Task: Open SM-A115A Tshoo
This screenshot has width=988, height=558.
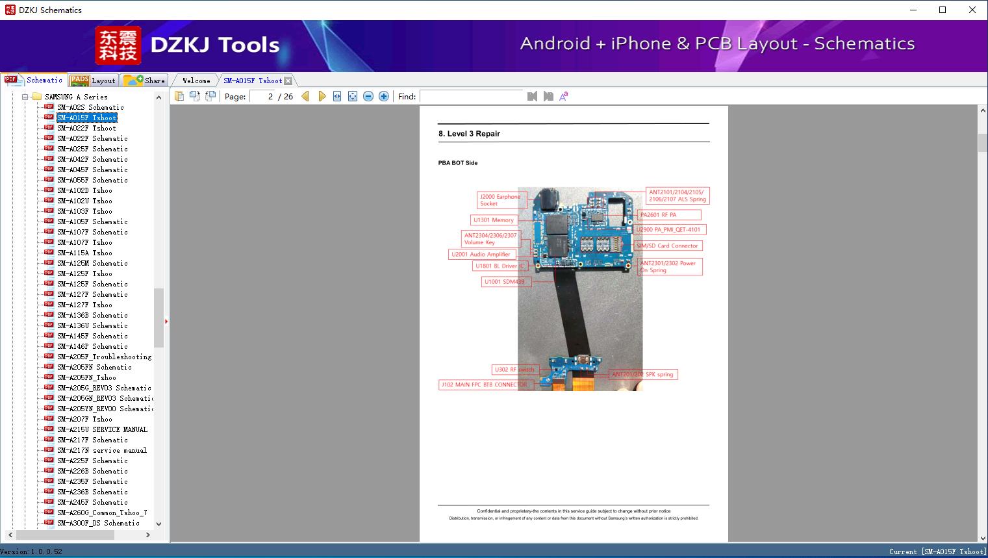Action: click(x=84, y=253)
